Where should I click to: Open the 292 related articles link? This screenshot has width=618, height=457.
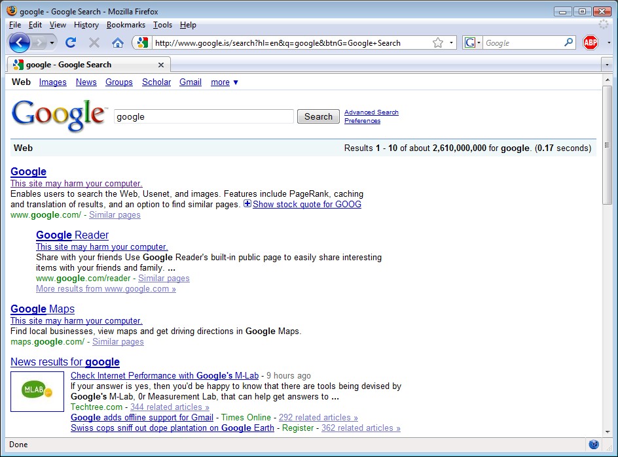[318, 417]
